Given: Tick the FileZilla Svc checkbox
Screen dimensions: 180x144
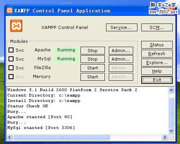Looking at the screenshot, I should coord(11,68).
